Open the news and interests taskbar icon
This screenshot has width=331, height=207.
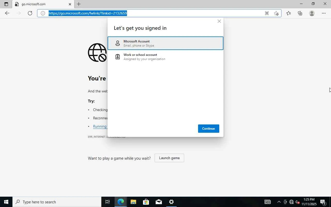tap(267, 202)
